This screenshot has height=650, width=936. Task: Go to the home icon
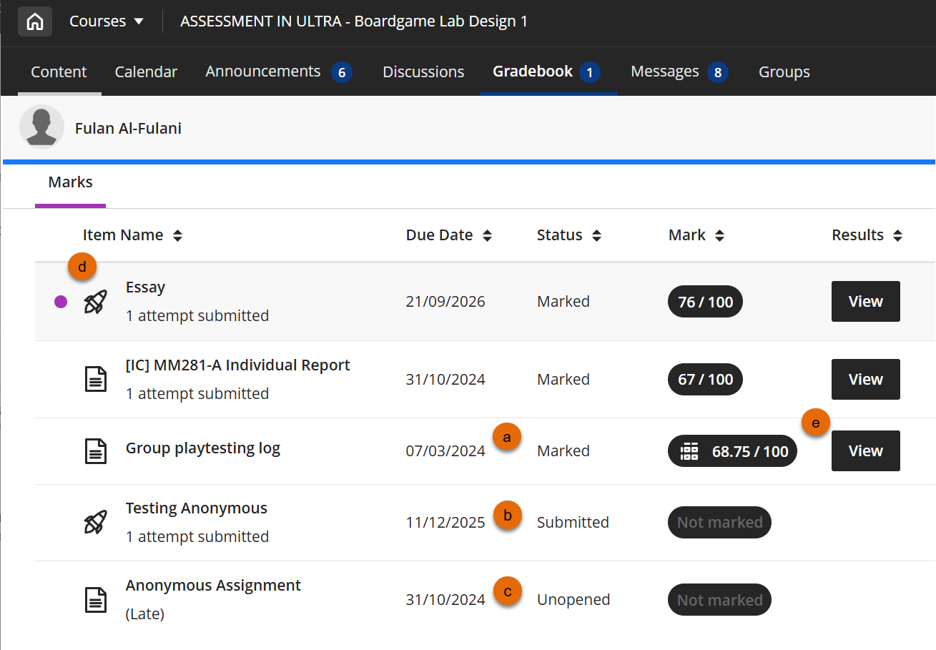[x=35, y=21]
